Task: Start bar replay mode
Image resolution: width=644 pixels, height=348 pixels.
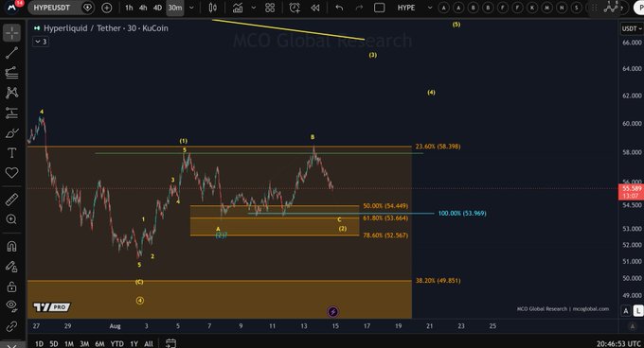Action: 315,8
